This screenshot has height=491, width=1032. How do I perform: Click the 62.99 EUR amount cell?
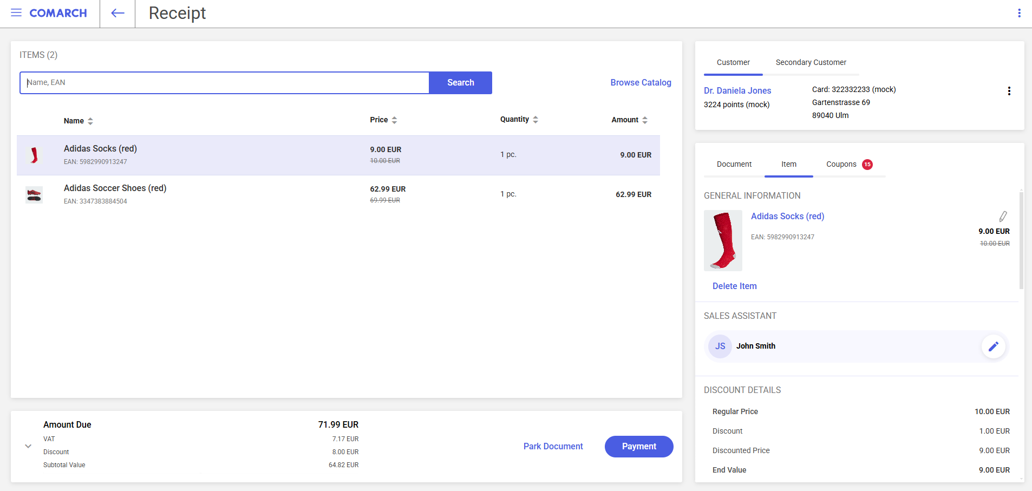pos(633,194)
